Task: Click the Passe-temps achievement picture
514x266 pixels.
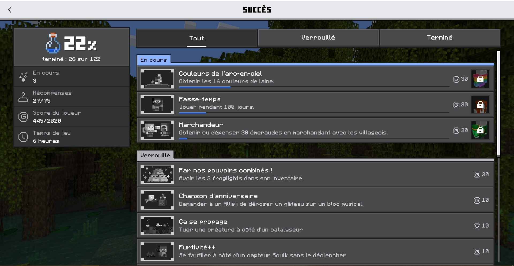Action: pos(157,105)
